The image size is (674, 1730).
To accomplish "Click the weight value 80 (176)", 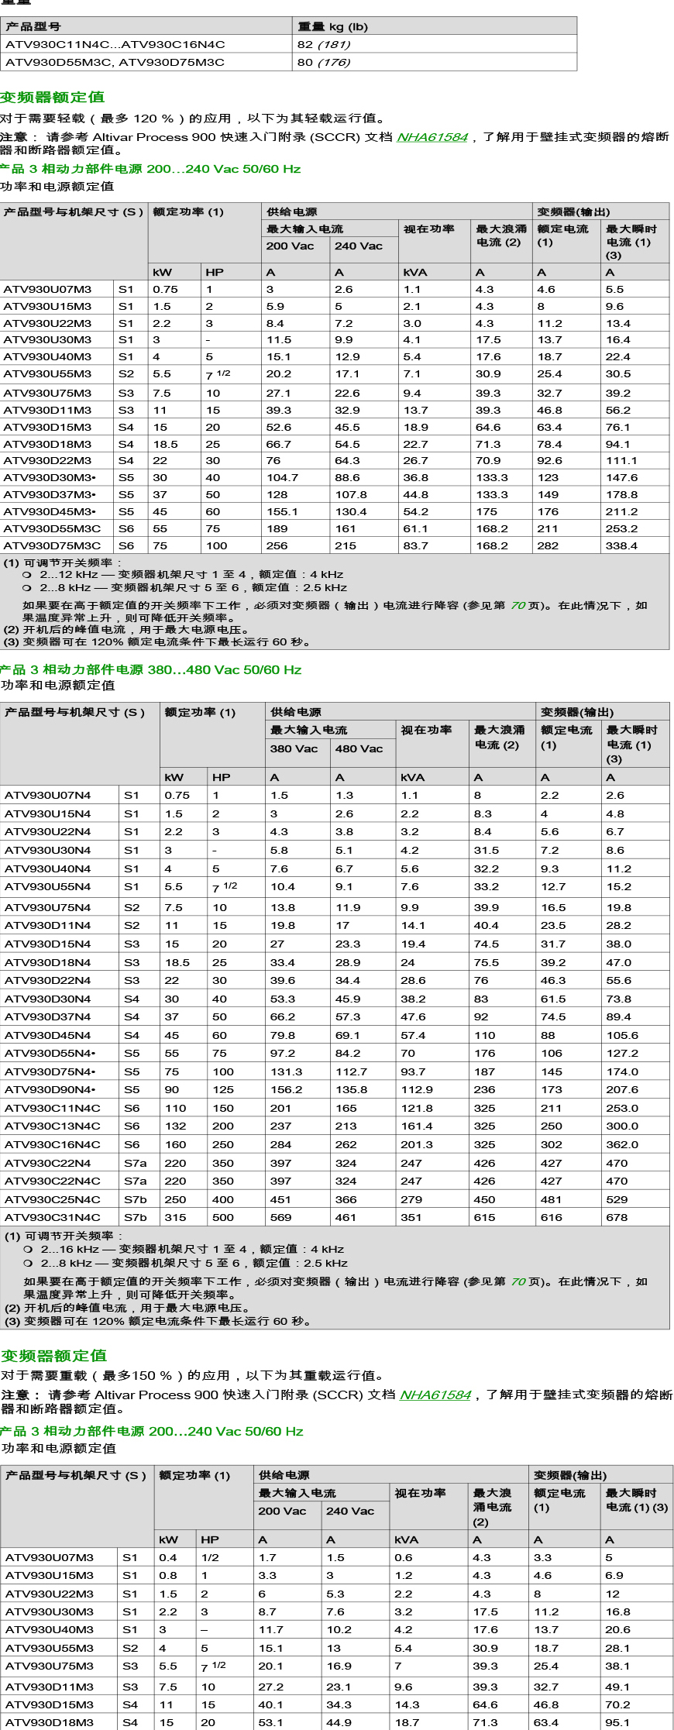I will (x=324, y=62).
